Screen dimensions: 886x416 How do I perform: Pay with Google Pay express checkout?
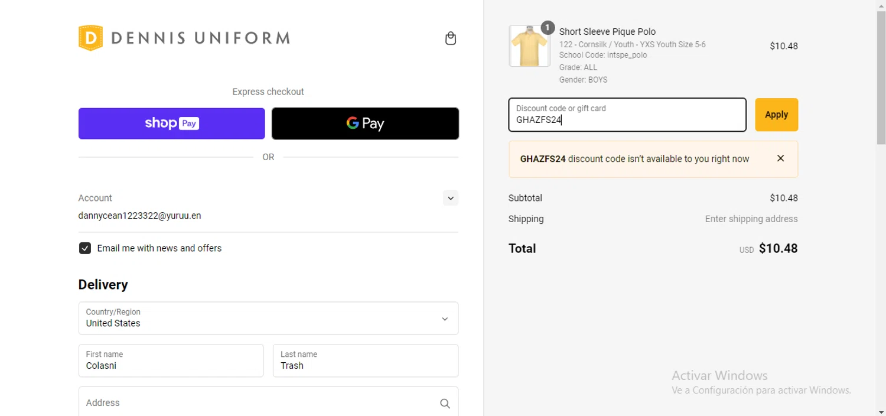[365, 123]
